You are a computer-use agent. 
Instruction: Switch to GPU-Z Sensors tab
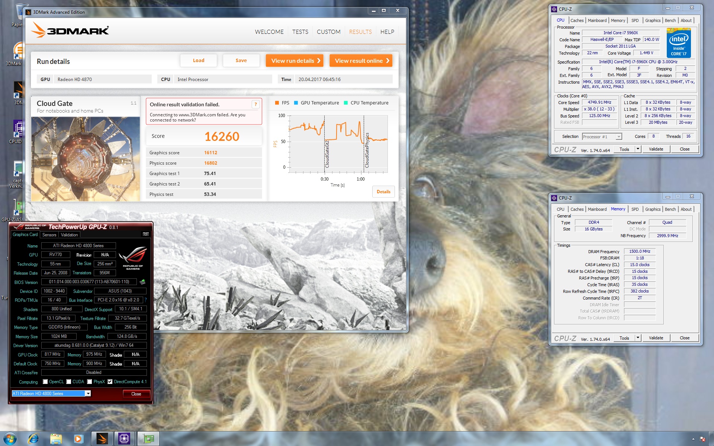pyautogui.click(x=49, y=235)
